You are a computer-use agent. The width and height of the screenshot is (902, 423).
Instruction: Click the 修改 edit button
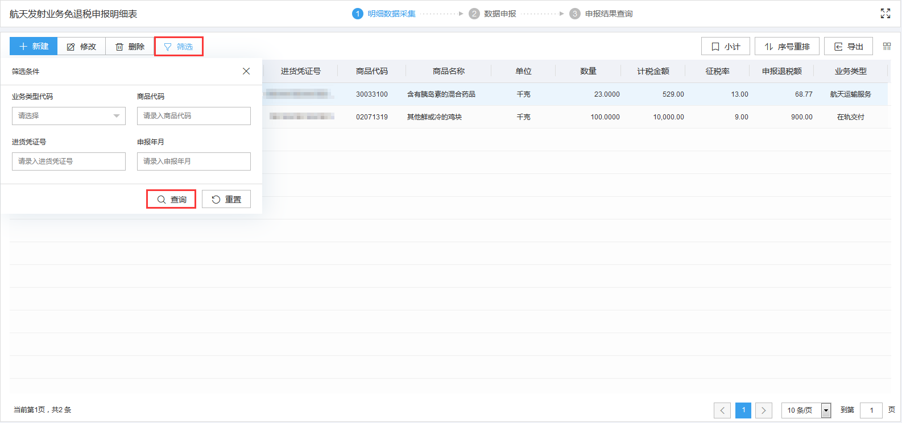[x=81, y=47]
